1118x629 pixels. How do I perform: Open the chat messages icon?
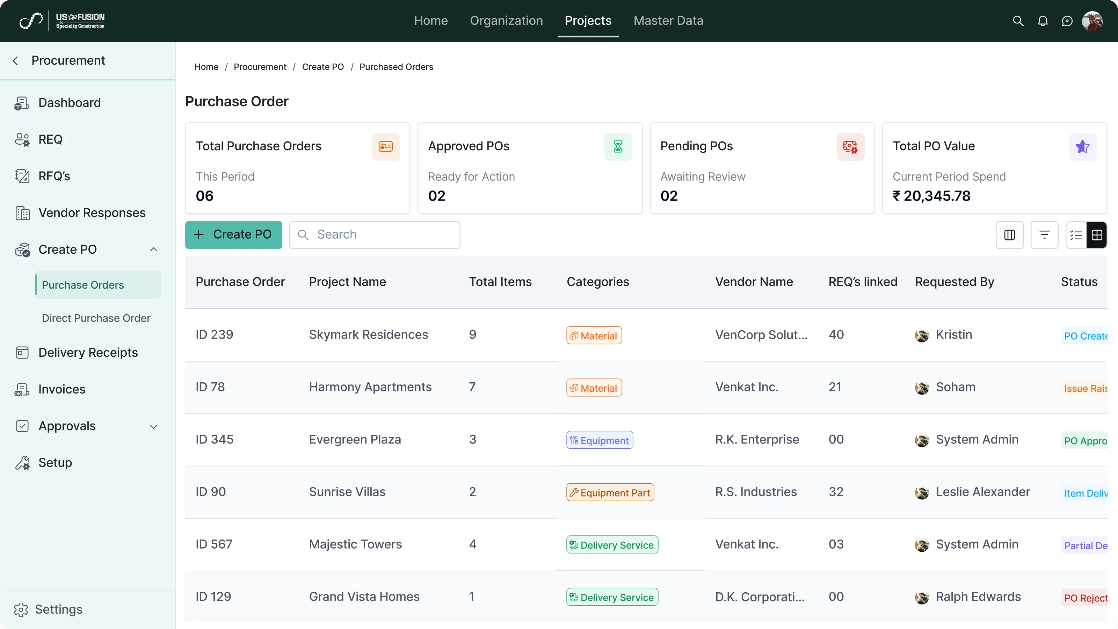[x=1067, y=21]
